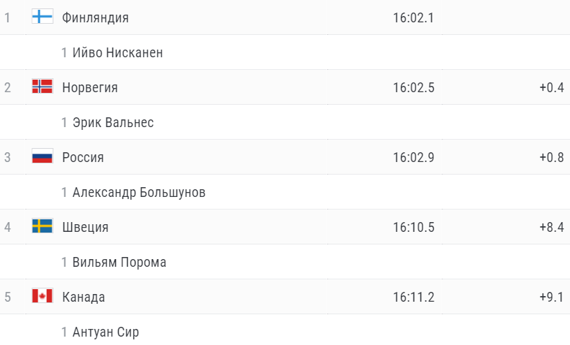Open athlete Александр Большунов
The width and height of the screenshot is (570, 345).
click(x=139, y=192)
